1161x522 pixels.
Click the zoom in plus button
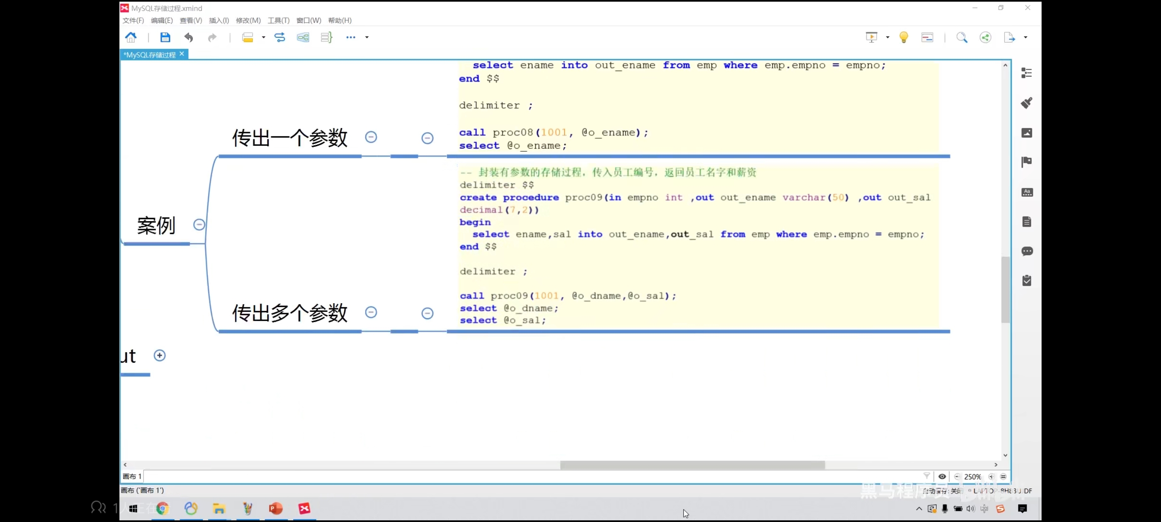991,476
